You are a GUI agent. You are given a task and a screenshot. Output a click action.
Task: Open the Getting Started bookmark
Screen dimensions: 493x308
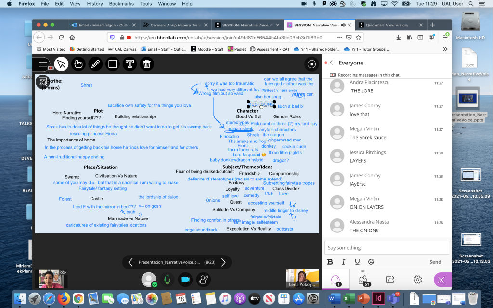87,49
